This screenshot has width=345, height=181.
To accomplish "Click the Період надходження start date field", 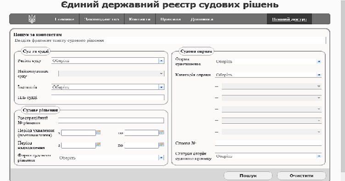I will coord(78,145).
